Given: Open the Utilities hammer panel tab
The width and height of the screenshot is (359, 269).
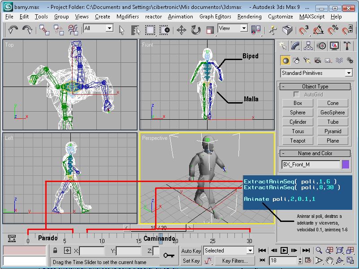Looking at the screenshot, I should [x=347, y=46].
